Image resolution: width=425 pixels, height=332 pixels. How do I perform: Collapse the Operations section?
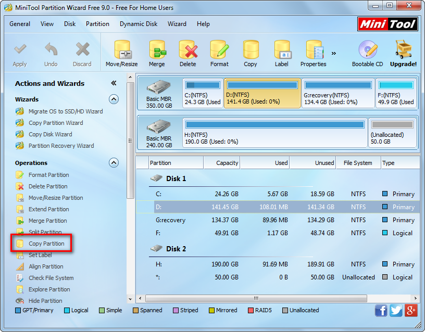pos(114,163)
